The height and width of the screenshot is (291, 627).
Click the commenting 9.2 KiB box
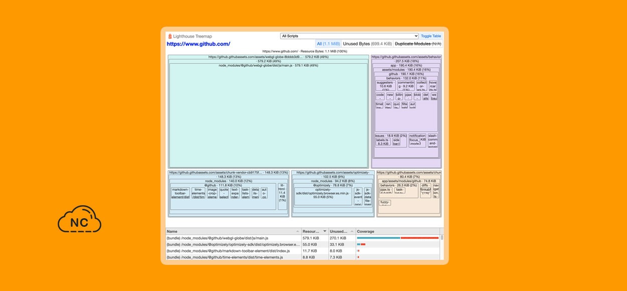coord(406,85)
